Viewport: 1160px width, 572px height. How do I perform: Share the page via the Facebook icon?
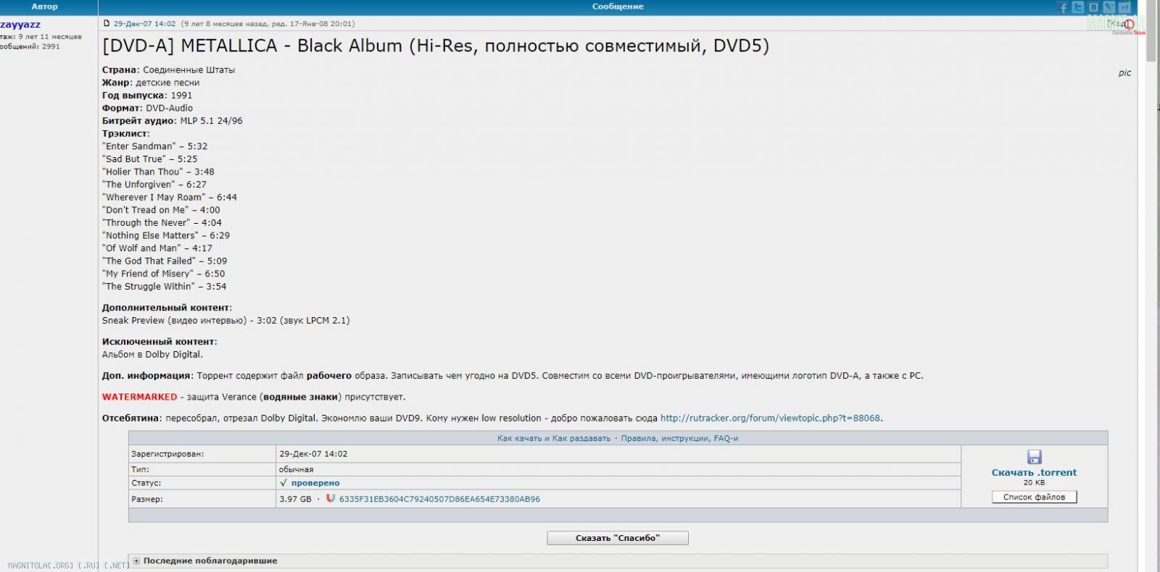[1064, 7]
